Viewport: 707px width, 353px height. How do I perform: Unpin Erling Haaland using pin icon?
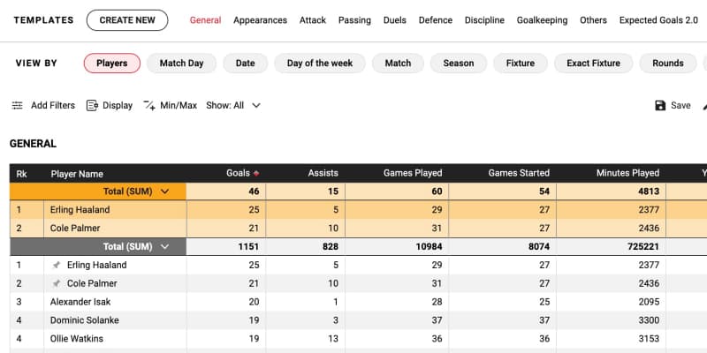[x=57, y=266]
